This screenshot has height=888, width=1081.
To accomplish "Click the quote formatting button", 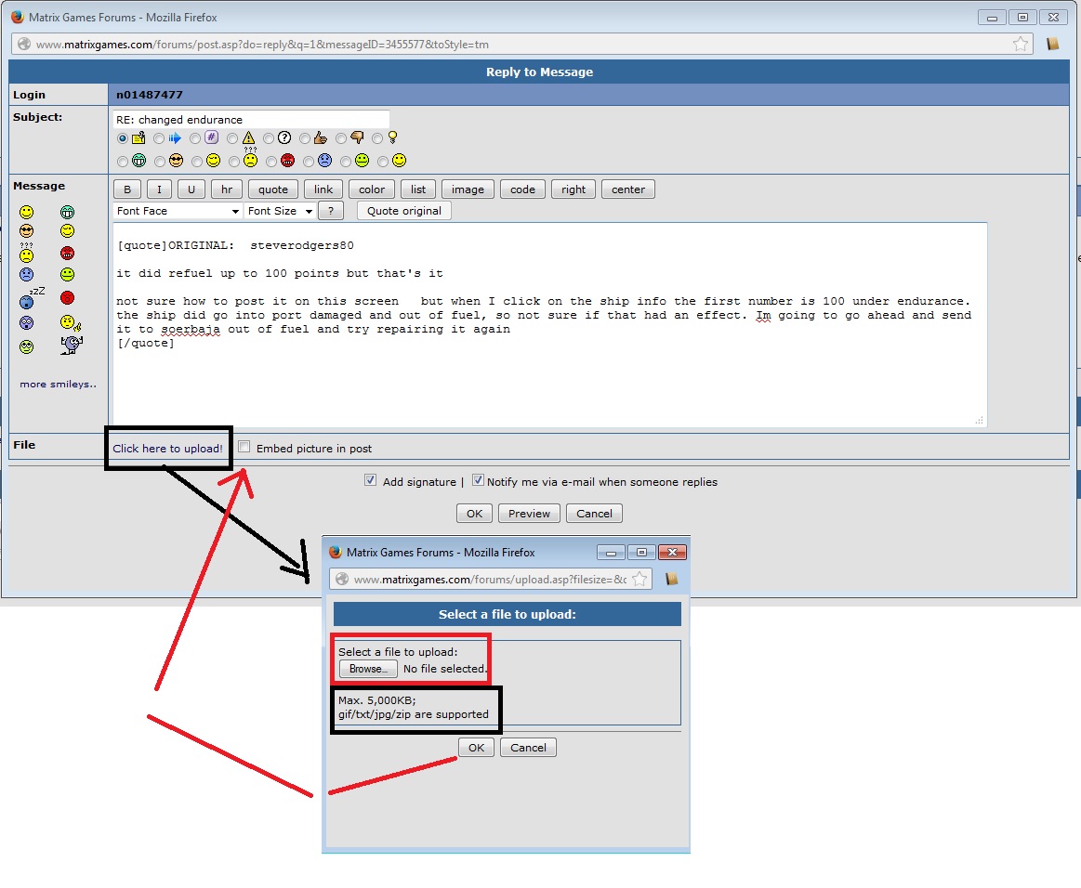I will pyautogui.click(x=273, y=189).
